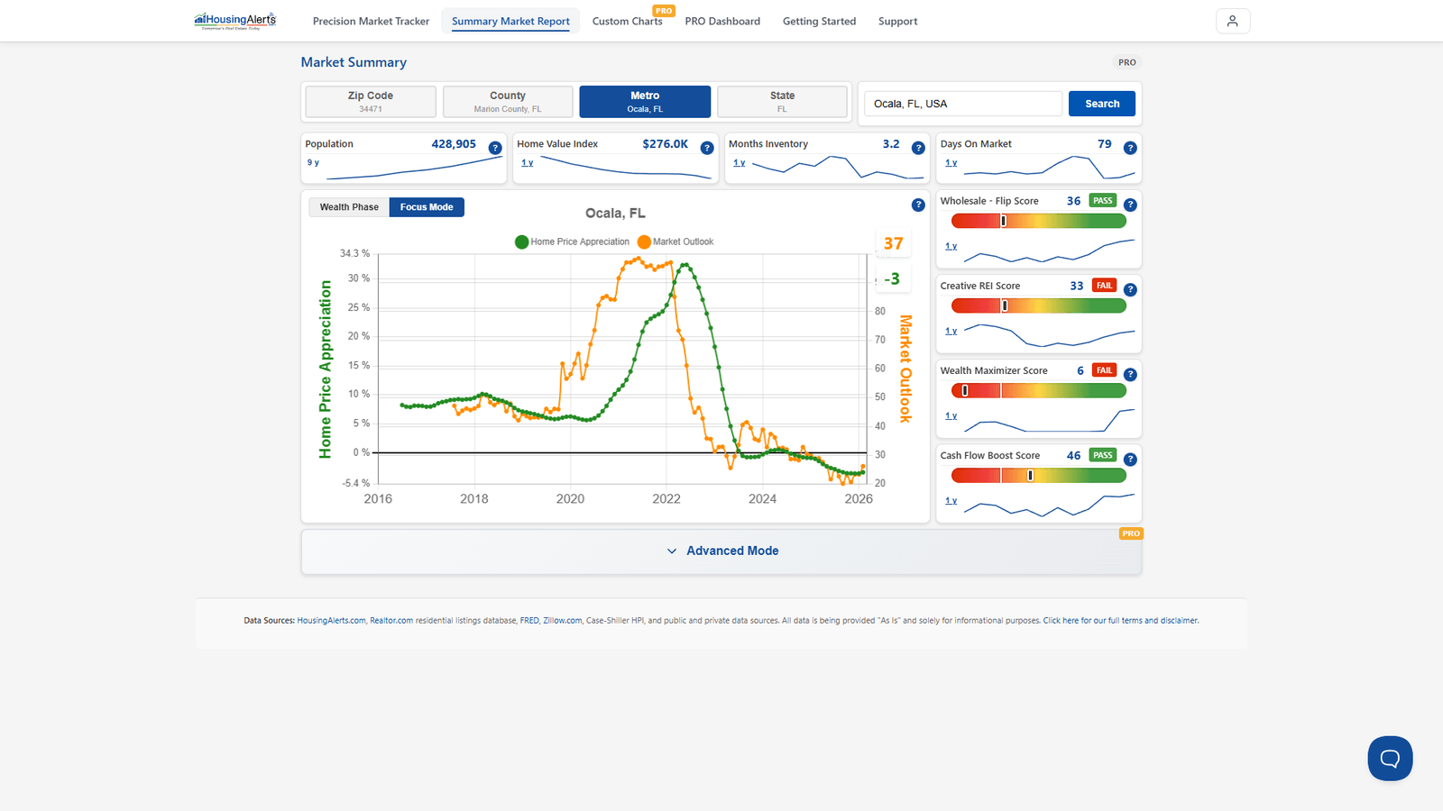
Task: Open Months Inventory 1 y selector
Action: point(739,163)
